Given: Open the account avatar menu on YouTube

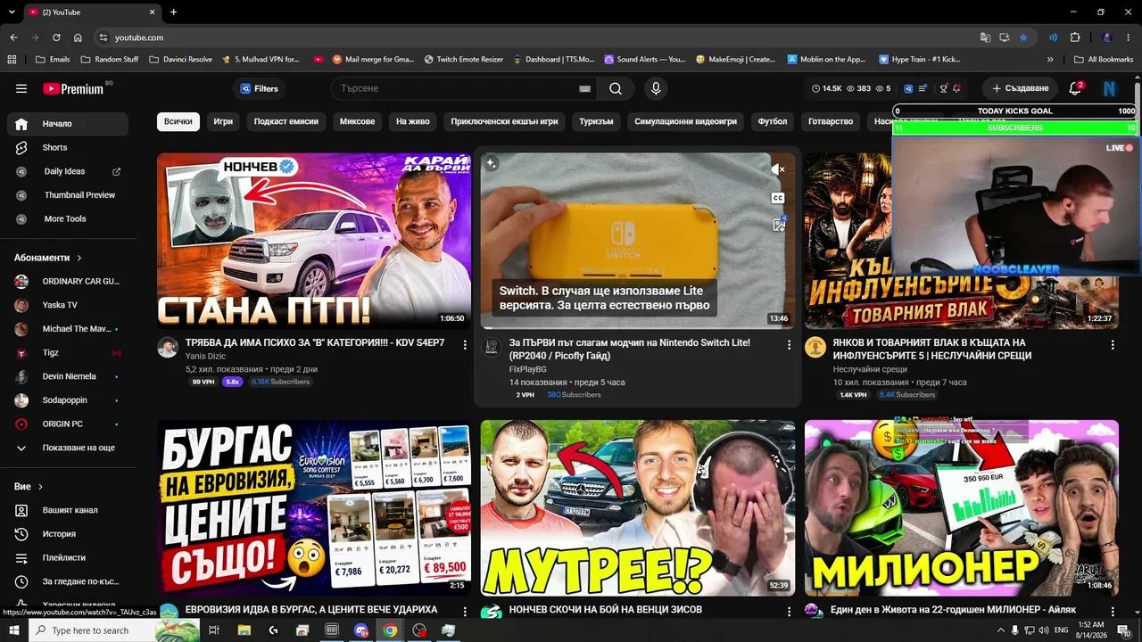Looking at the screenshot, I should [1109, 88].
